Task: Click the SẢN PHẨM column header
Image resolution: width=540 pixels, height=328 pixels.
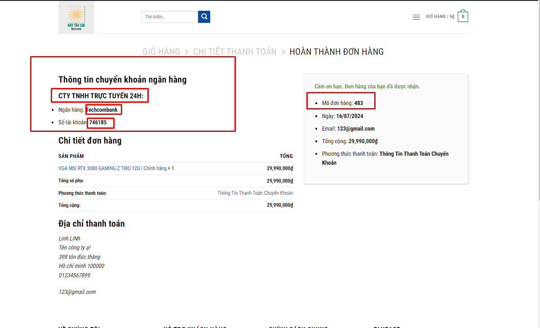Action: pyautogui.click(x=71, y=156)
